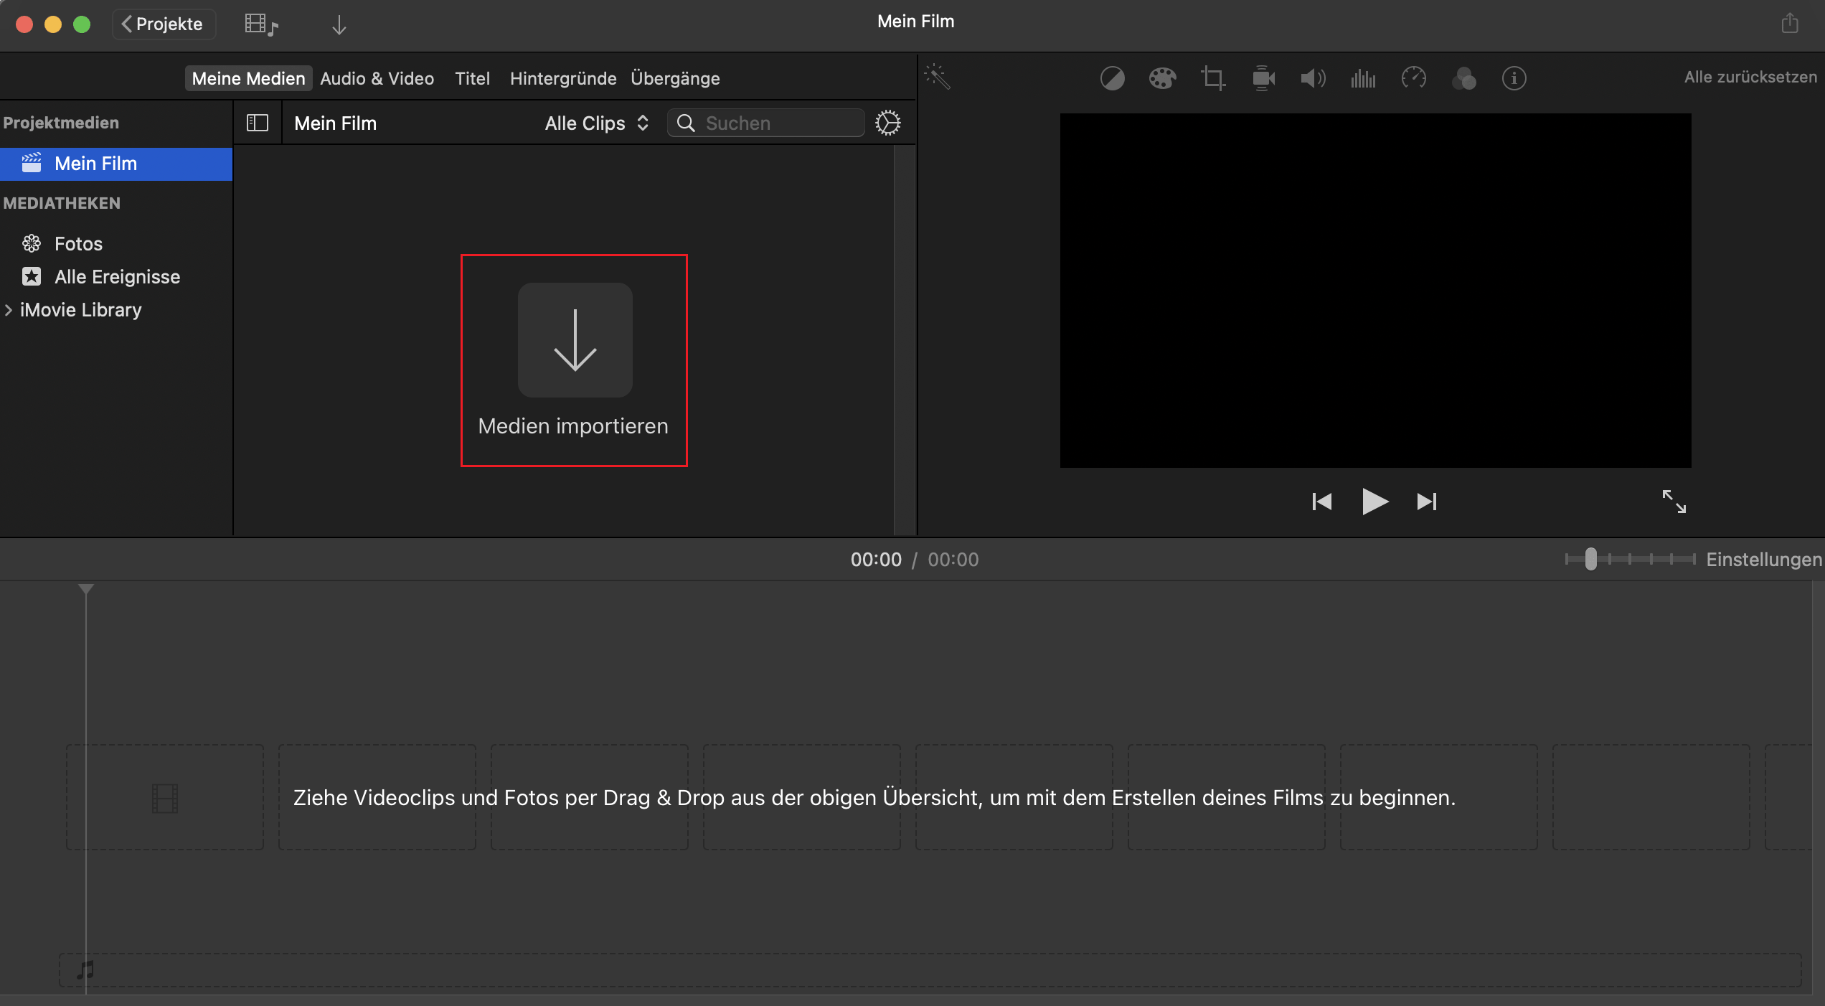Viewport: 1825px width, 1006px height.
Task: Open the browser settings gear menu
Action: click(x=887, y=123)
